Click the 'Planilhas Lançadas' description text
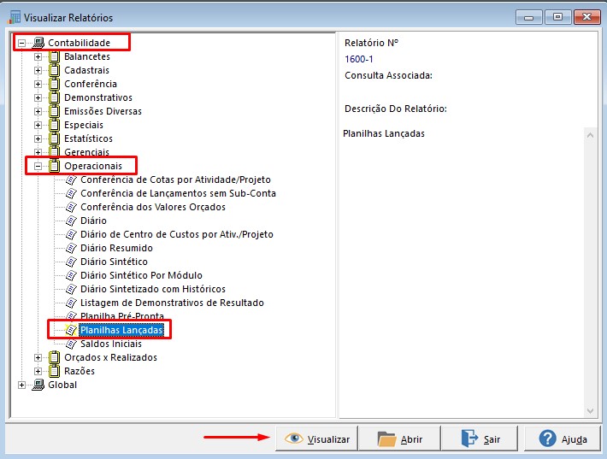 [x=384, y=133]
